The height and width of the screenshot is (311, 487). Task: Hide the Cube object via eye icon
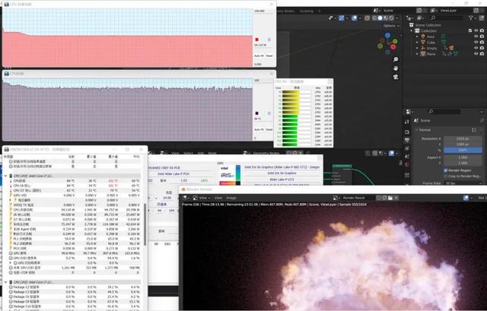(x=476, y=43)
